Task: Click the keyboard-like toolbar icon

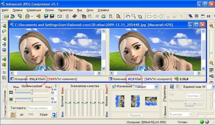Action: (60, 17)
